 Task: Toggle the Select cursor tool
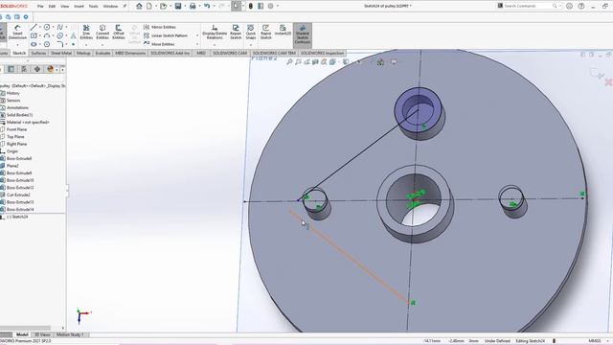tap(236, 6)
